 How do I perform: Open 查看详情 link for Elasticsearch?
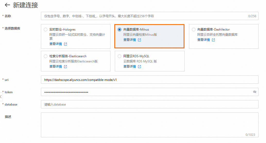[x=56, y=67]
